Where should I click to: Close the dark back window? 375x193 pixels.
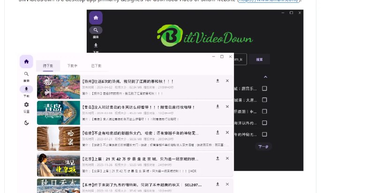coord(300,13)
